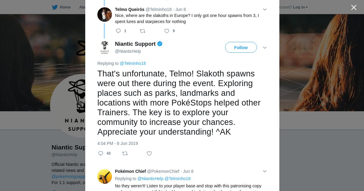Follow Niantic Support
Image resolution: width=364 pixels, height=191 pixels.
(x=241, y=47)
